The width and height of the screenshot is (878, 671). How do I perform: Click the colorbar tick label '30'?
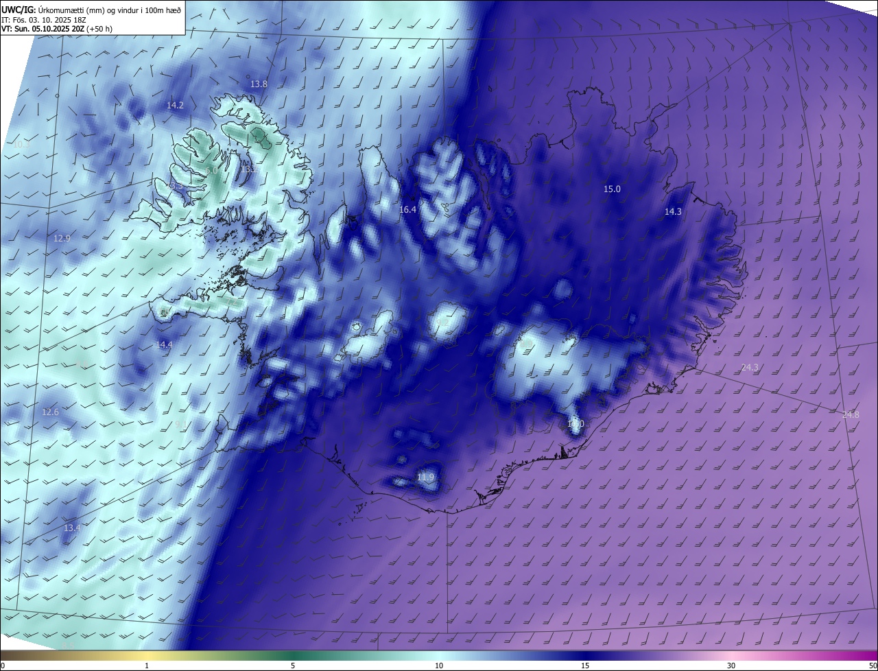click(731, 666)
